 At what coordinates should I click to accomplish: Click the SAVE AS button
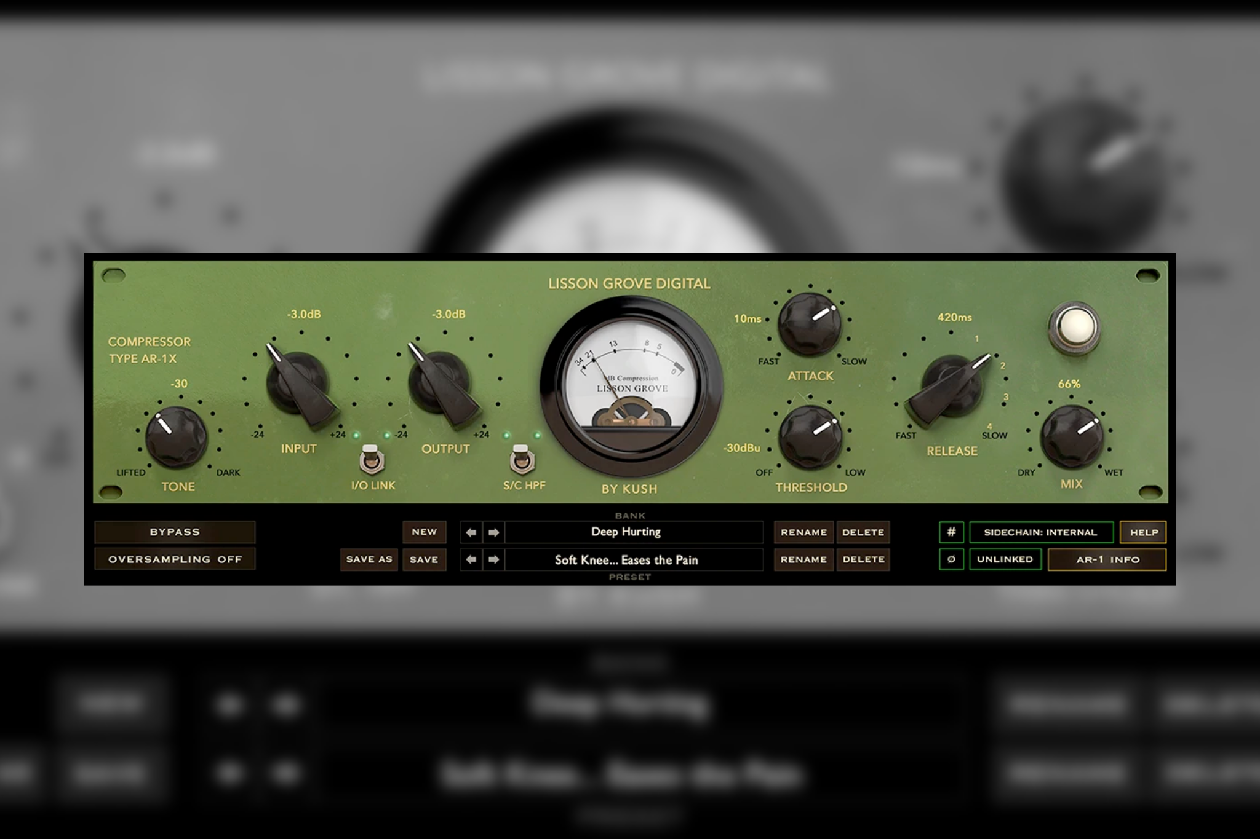(369, 559)
